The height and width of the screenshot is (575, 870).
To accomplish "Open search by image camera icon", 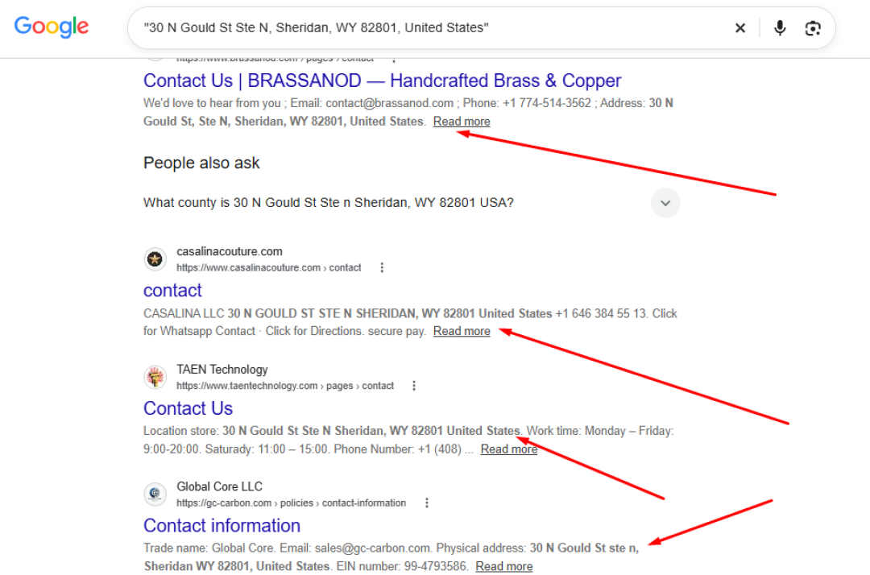I will tap(813, 27).
